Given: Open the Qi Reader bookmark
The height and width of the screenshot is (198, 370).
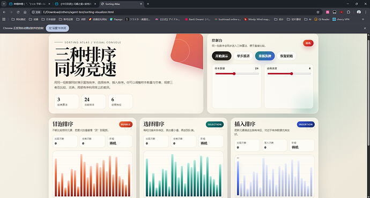Looking at the screenshot, I should click(322, 19).
